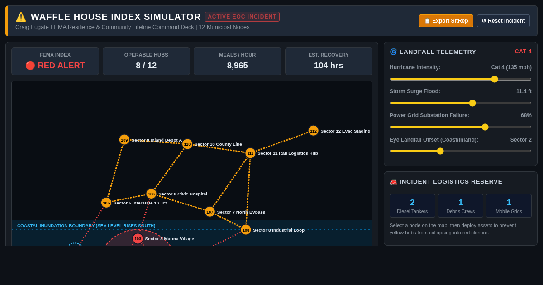Select node 112 Evac Staging
Screen dimensions: 543x285
coord(314,131)
